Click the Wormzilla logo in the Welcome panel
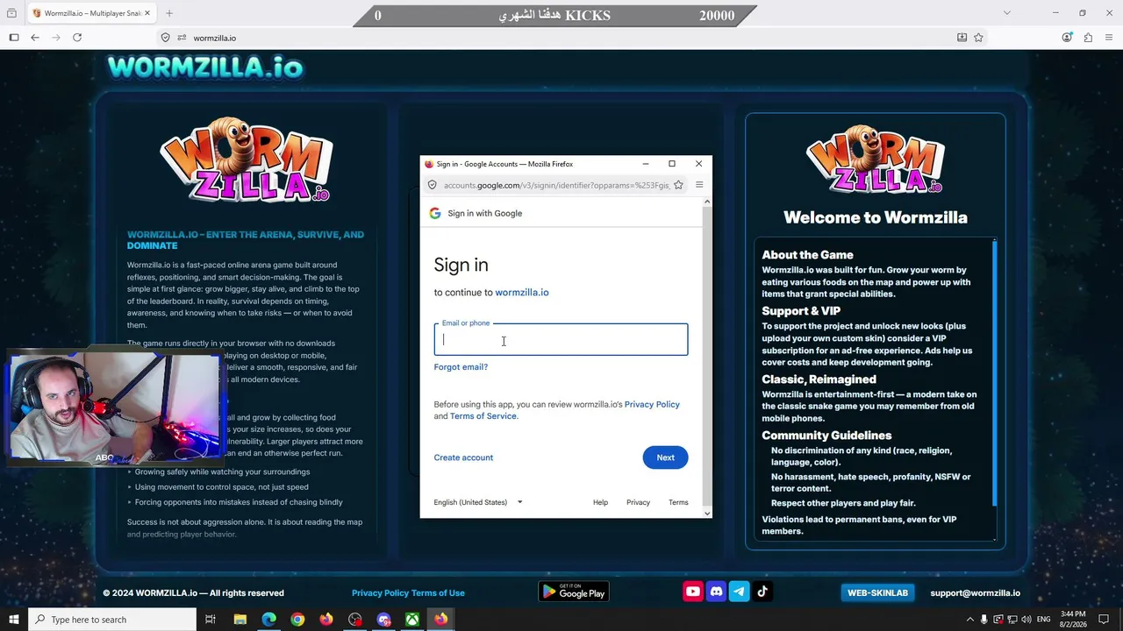1123x631 pixels. click(x=876, y=160)
